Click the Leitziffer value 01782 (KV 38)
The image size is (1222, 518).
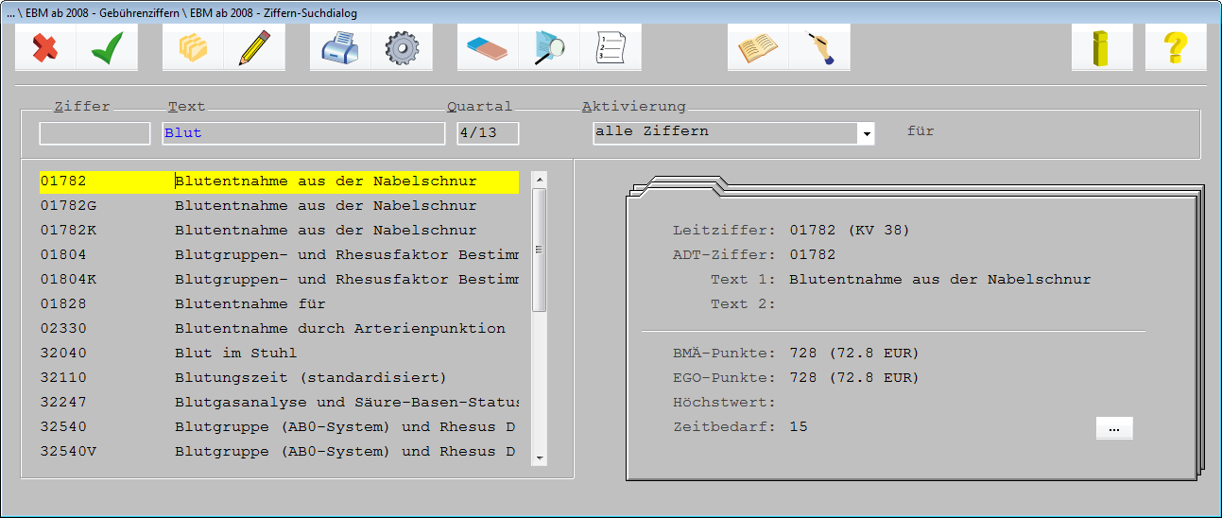click(x=850, y=231)
